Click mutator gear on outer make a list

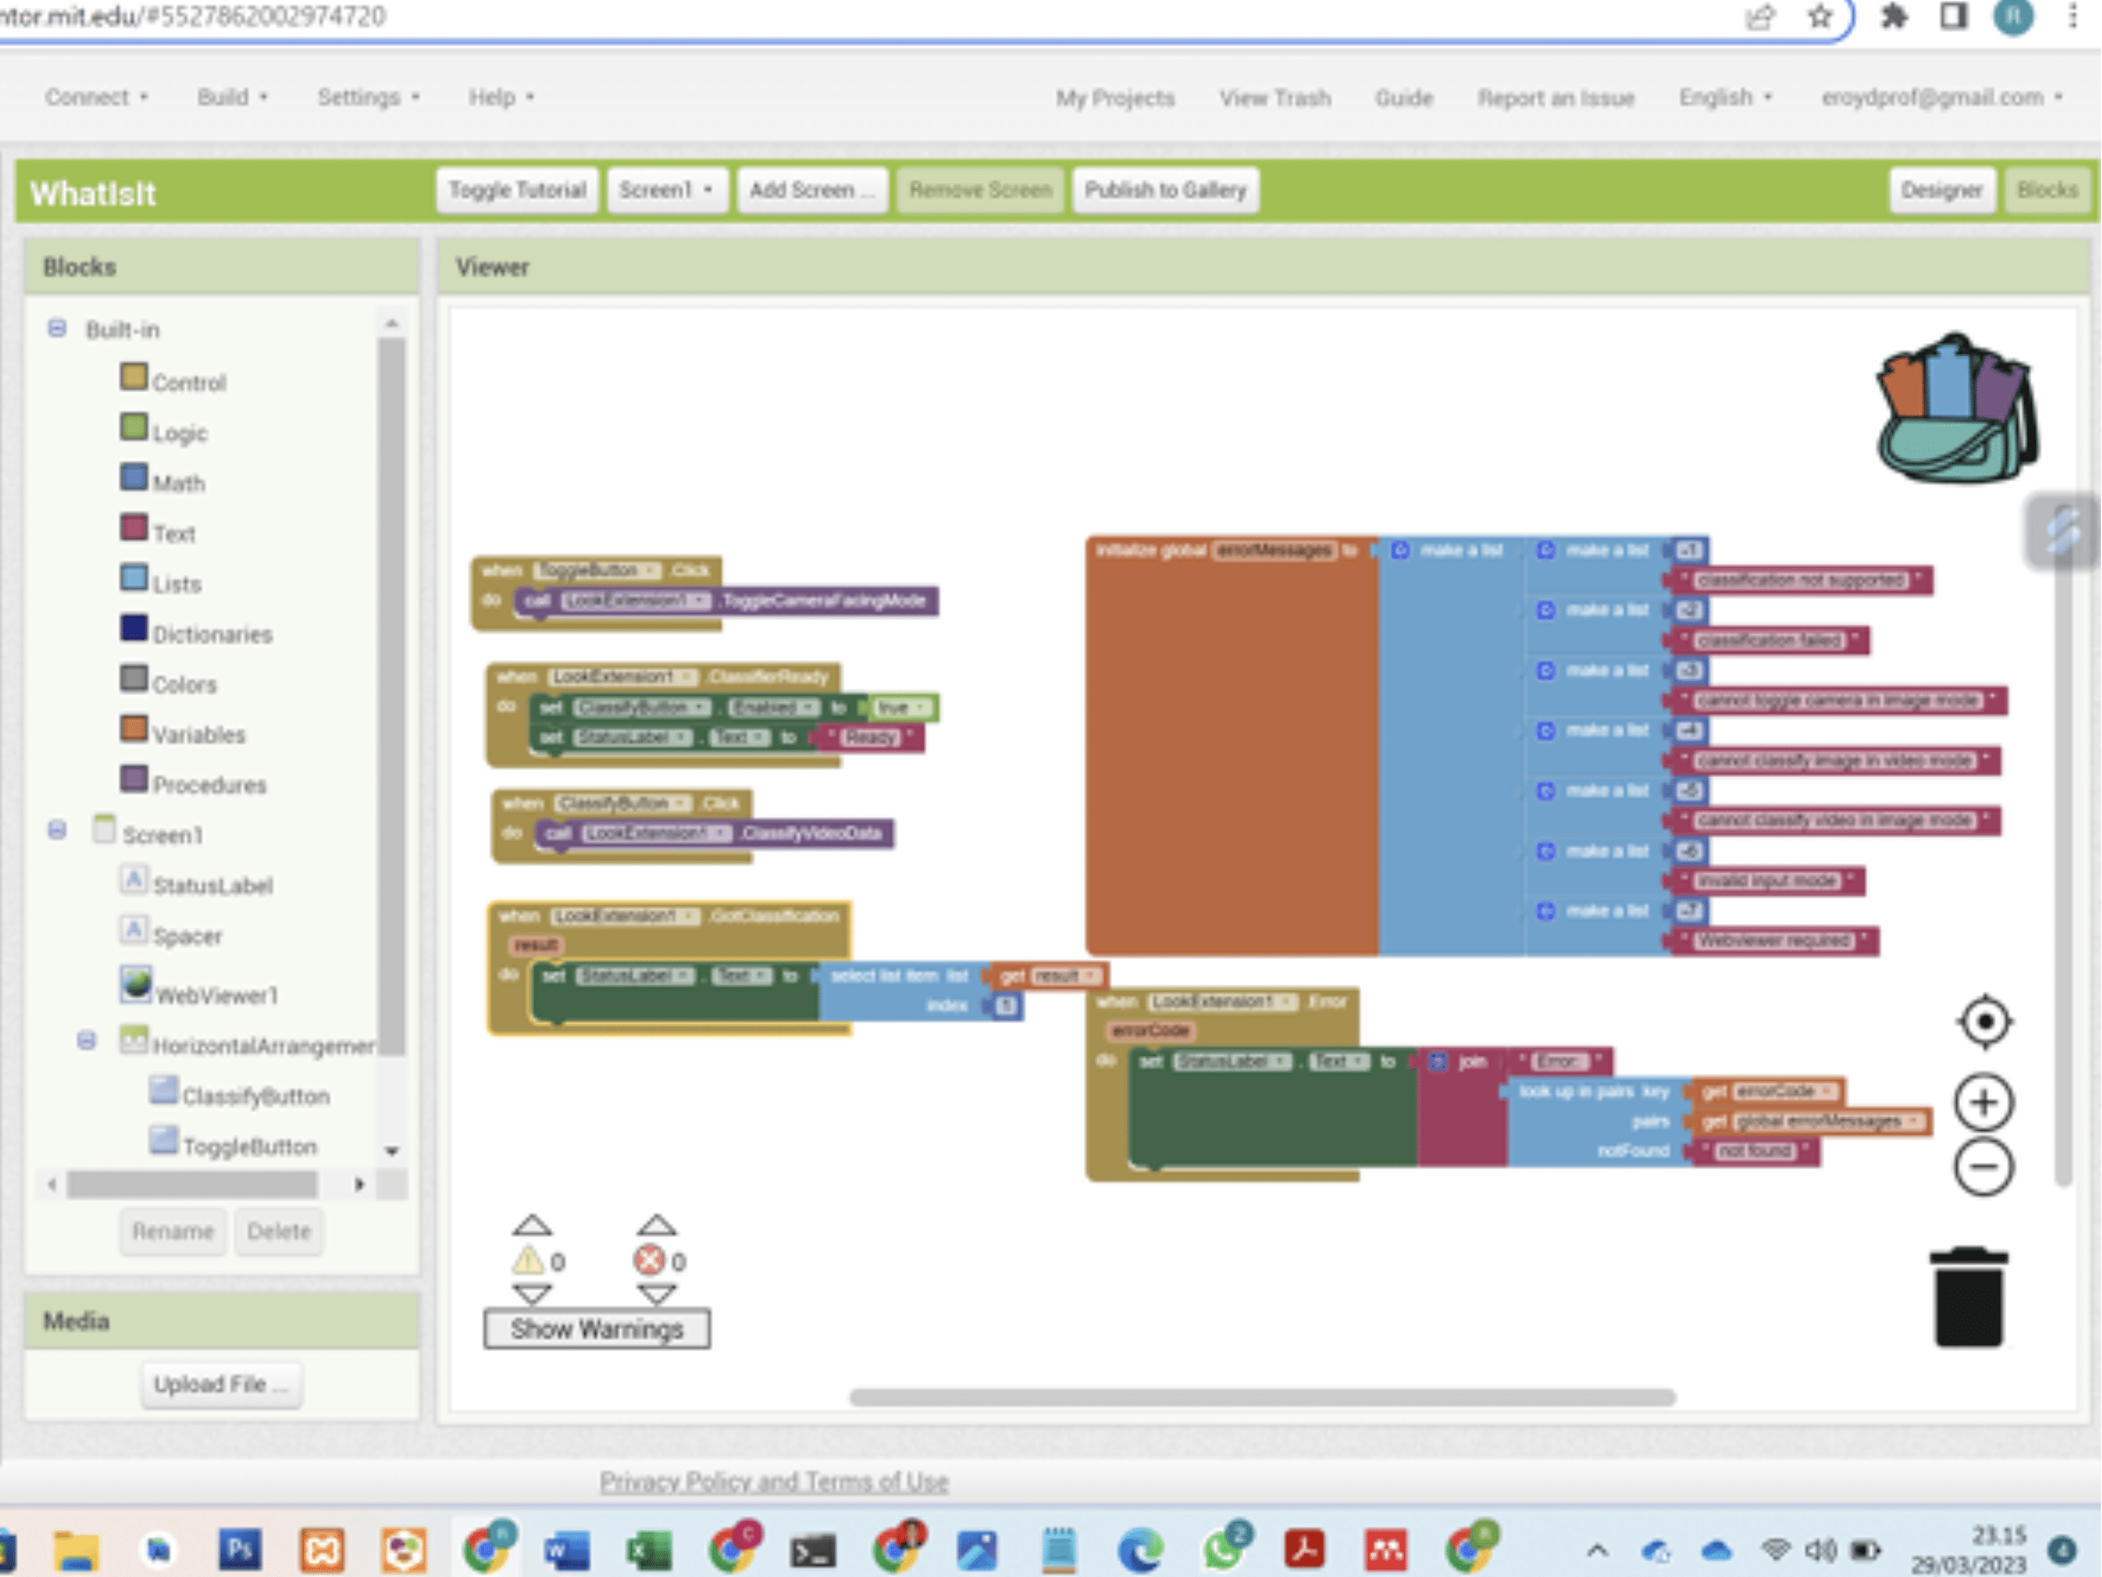1400,550
